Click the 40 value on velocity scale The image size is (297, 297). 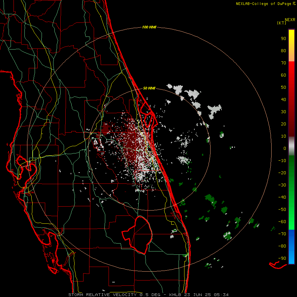tap(283, 100)
